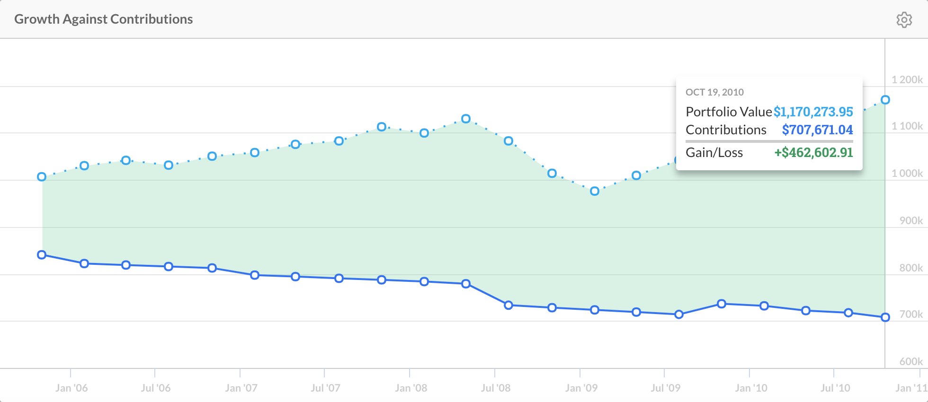Click the 1 200k axis gridline label
This screenshot has width=928, height=402.
[x=907, y=79]
